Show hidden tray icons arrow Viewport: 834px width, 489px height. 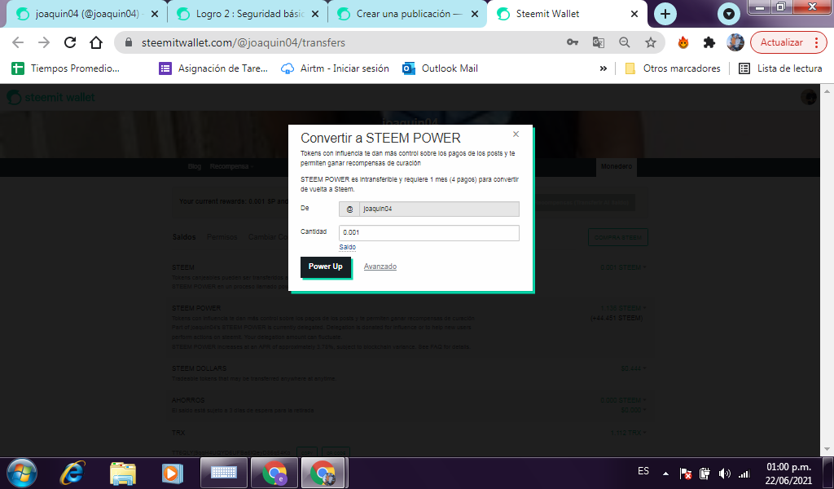tap(665, 474)
